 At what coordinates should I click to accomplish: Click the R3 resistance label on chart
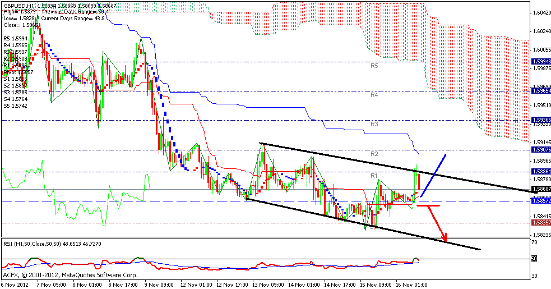point(374,124)
